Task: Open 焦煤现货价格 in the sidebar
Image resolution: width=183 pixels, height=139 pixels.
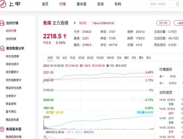Action: pos(13,137)
